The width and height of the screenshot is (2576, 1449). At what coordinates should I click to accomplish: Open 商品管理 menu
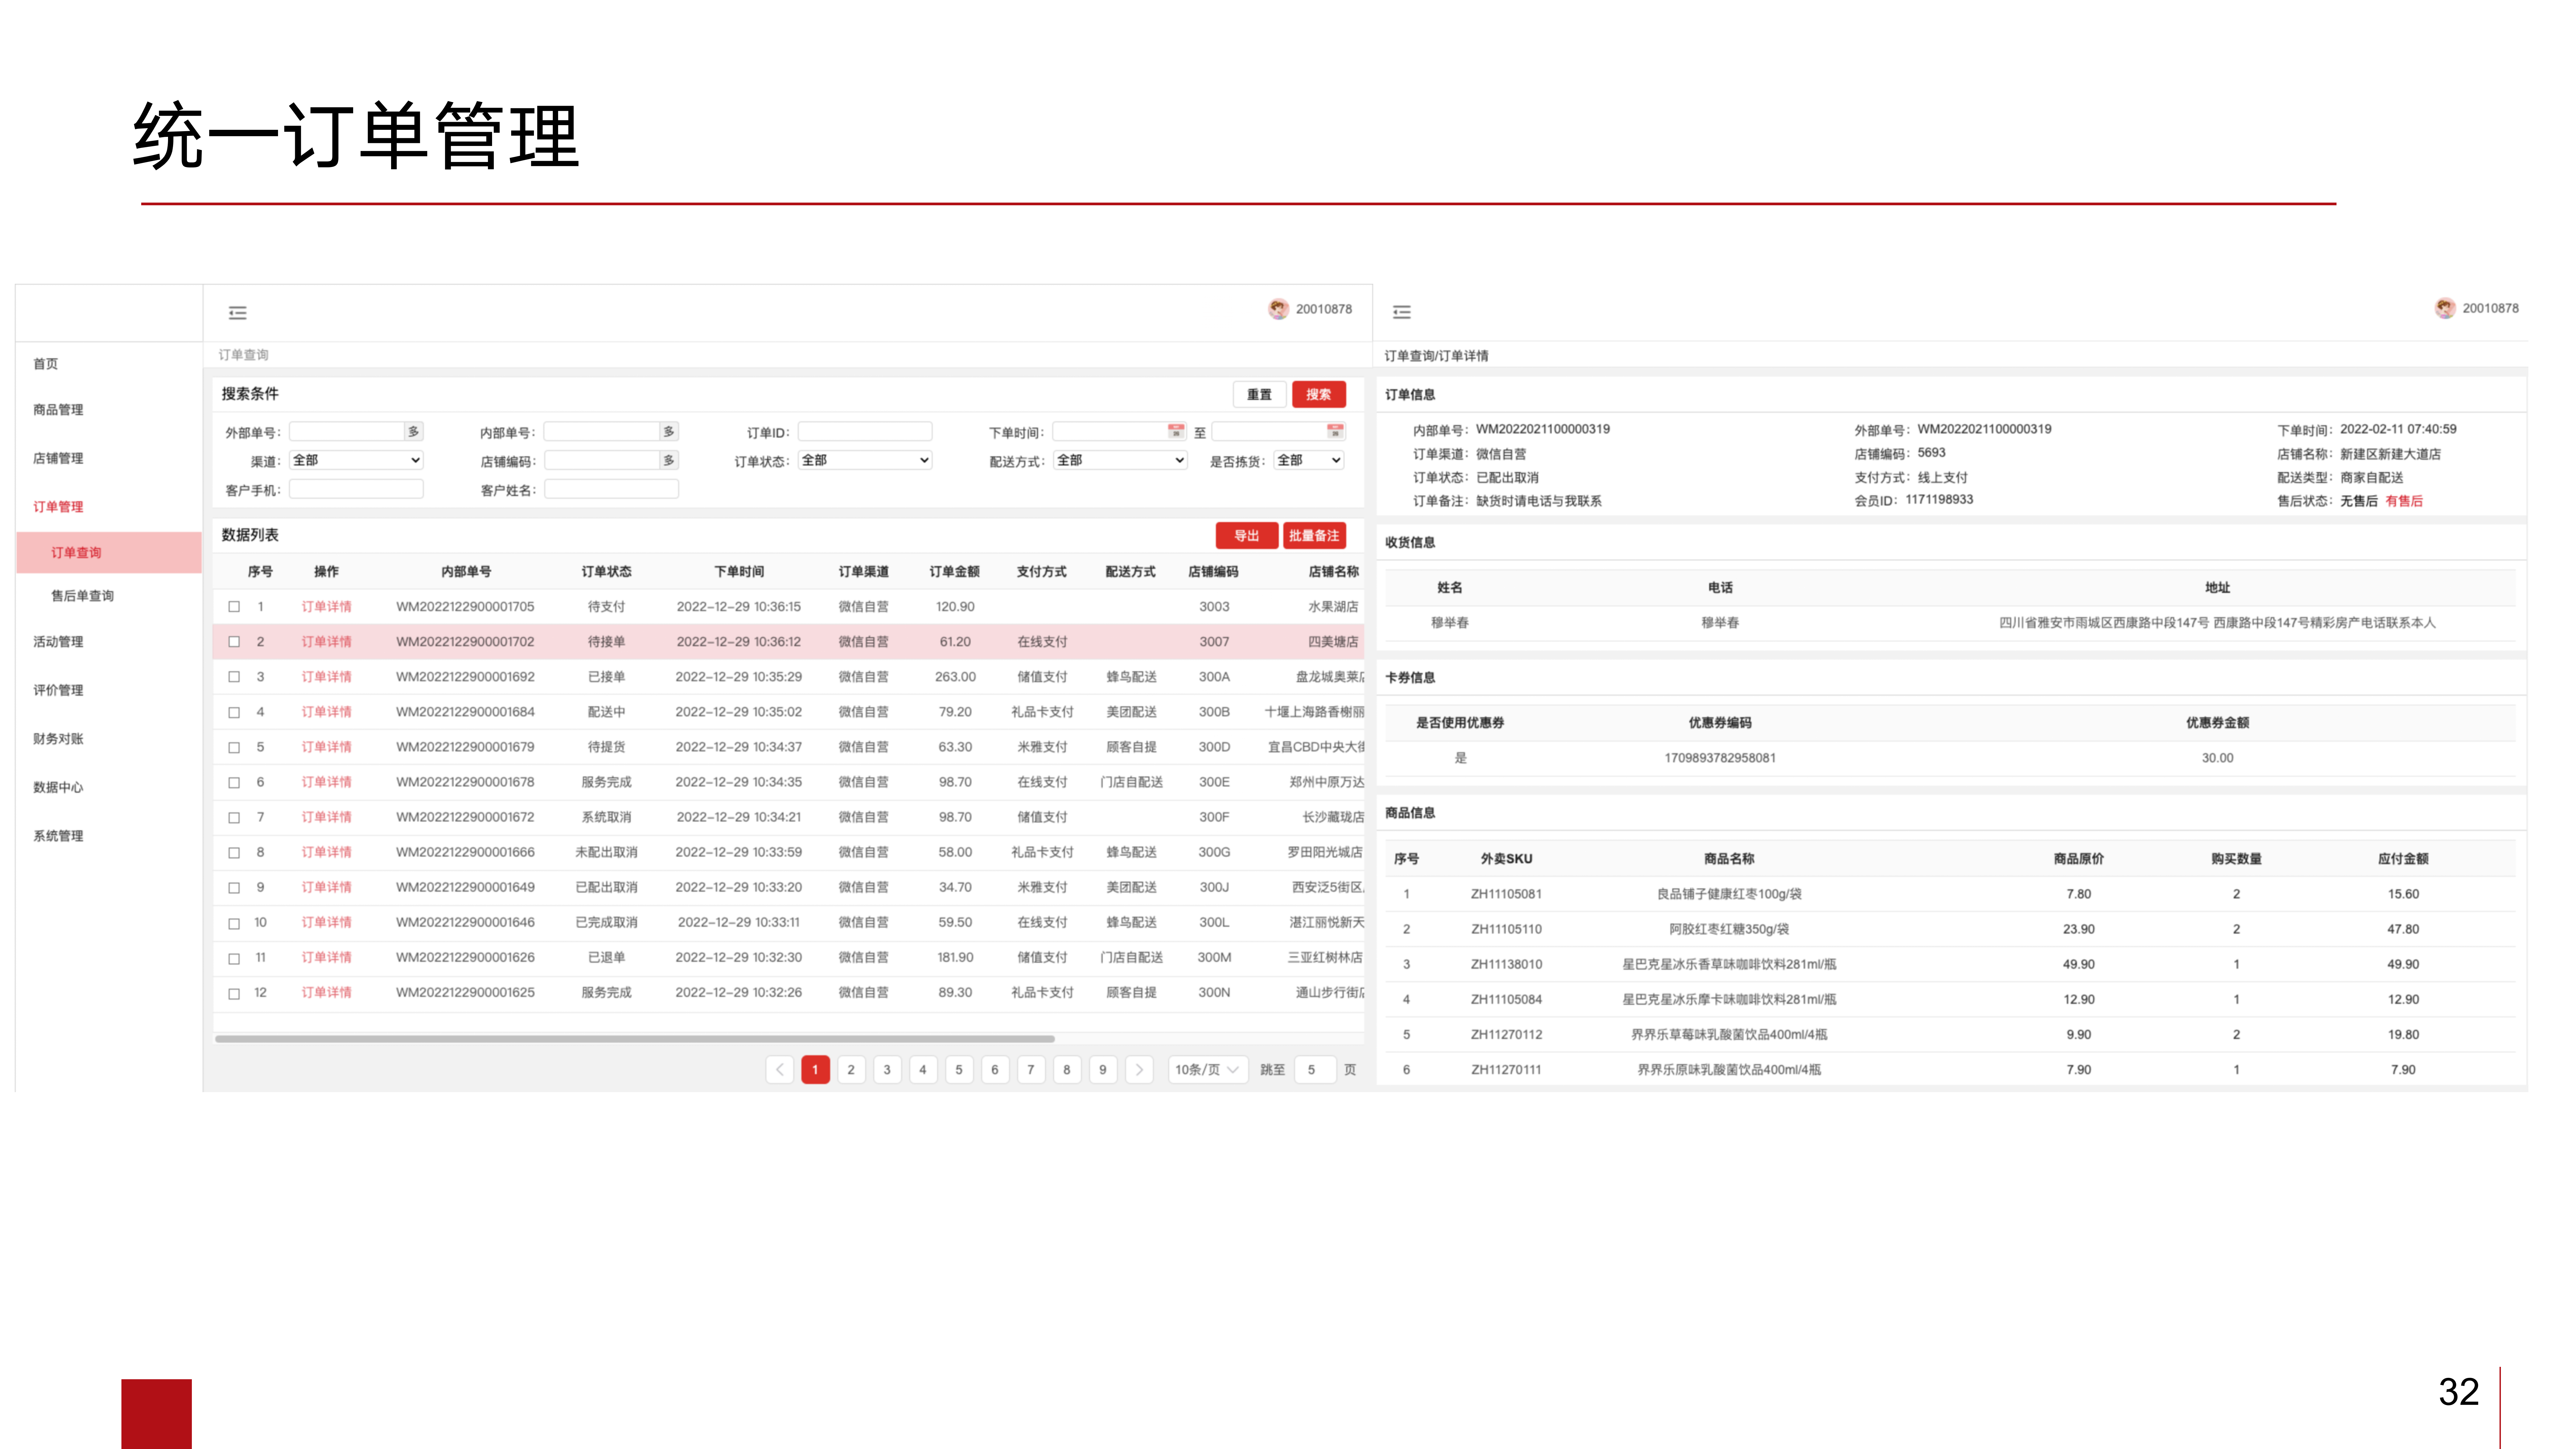click(58, 410)
